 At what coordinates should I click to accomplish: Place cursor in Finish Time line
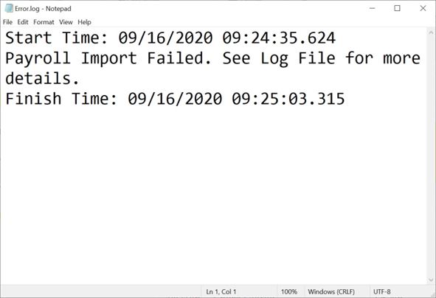175,99
